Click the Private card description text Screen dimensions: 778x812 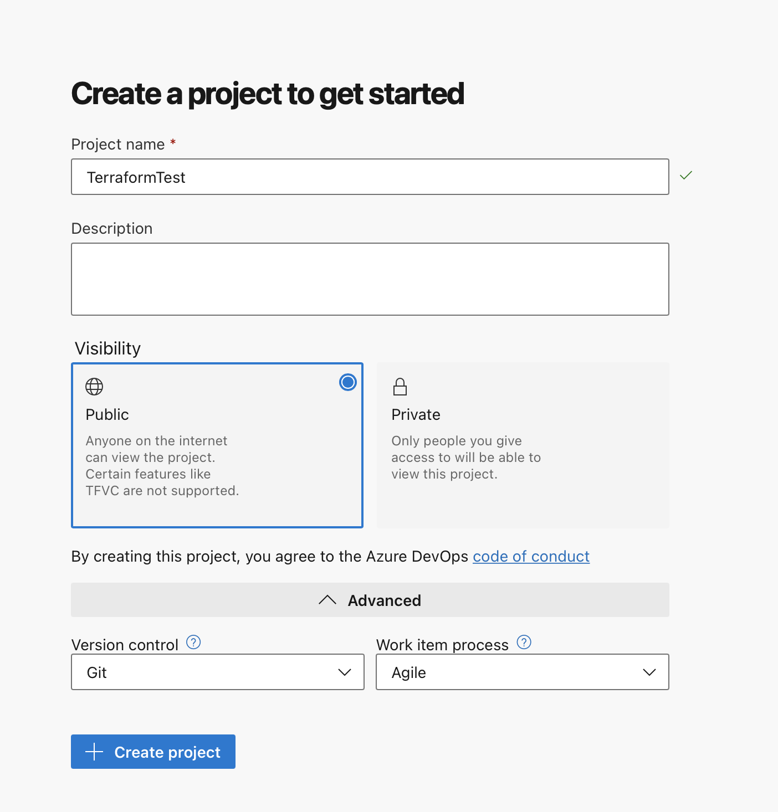(466, 458)
